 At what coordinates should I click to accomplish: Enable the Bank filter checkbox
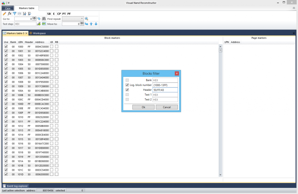(x=127, y=80)
